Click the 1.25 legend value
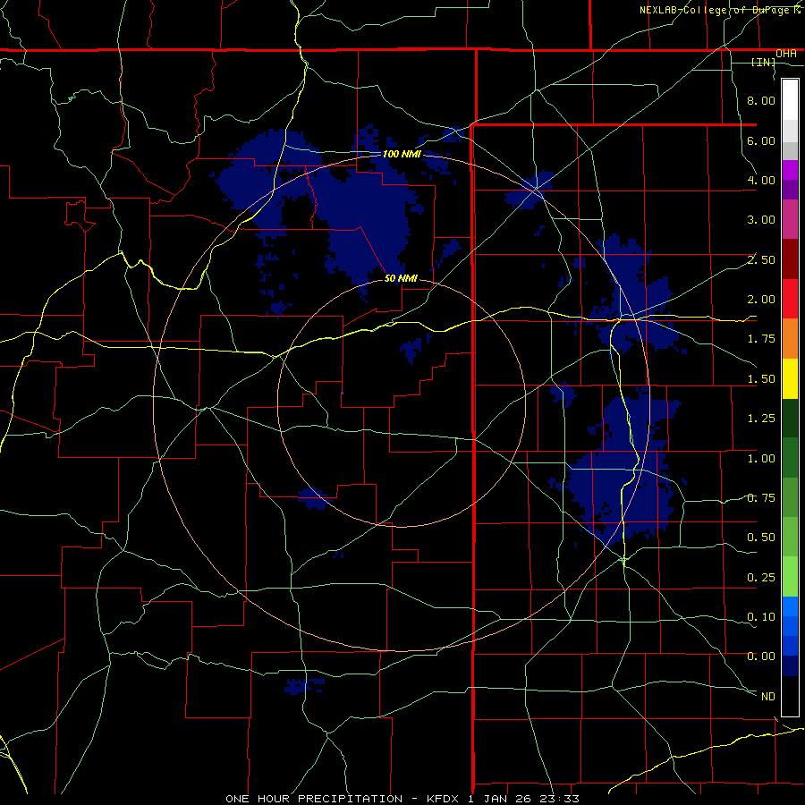This screenshot has height=805, width=805. click(761, 419)
